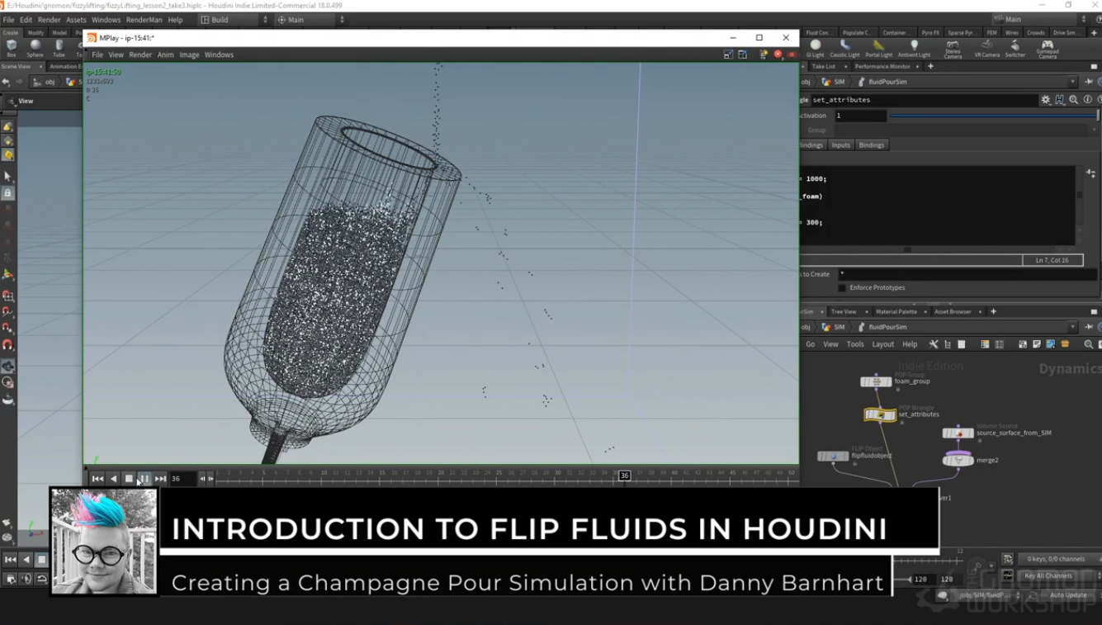Switch to the Asset Browser tab
Screen dimensions: 1102x625
point(953,312)
